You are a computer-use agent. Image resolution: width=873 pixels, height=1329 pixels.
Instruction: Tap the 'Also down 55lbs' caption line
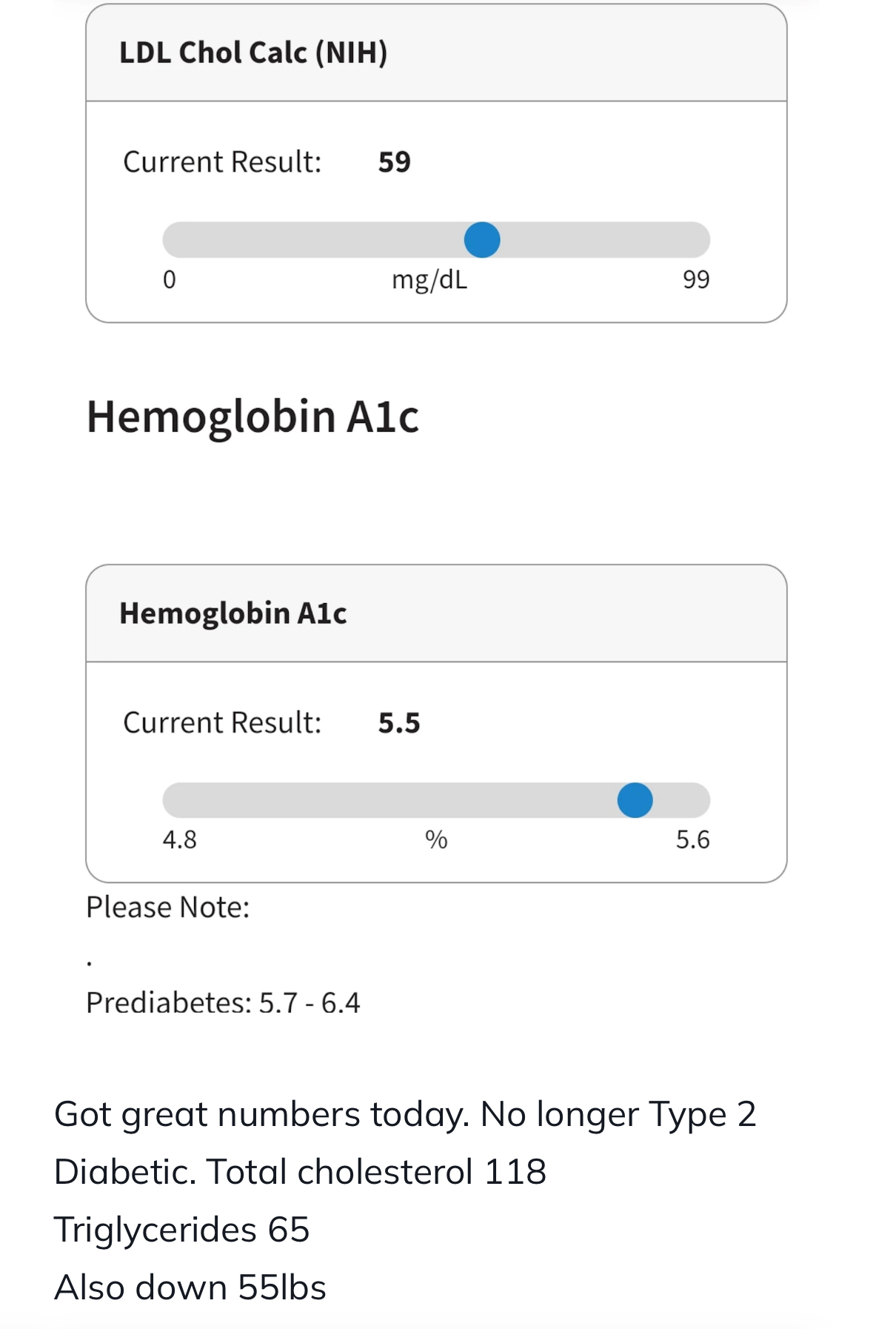point(190,1288)
